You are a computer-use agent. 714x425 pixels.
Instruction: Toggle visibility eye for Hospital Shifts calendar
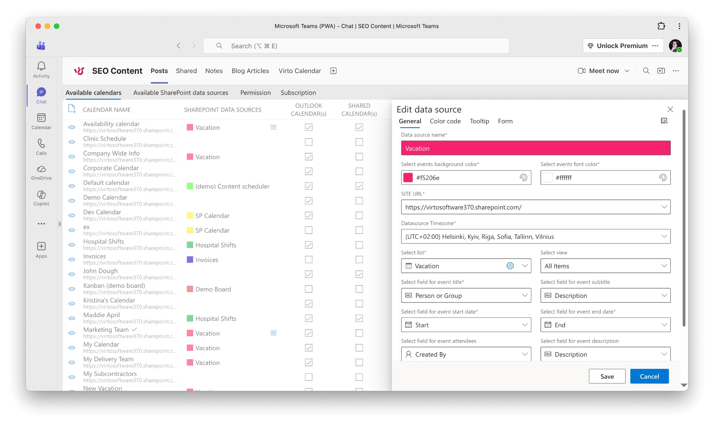coord(72,245)
